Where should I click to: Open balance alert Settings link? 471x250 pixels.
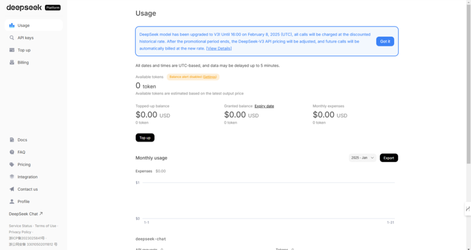tap(210, 77)
